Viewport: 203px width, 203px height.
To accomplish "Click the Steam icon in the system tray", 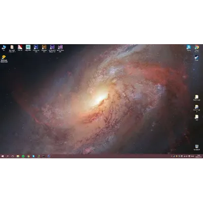I will click(x=174, y=156).
